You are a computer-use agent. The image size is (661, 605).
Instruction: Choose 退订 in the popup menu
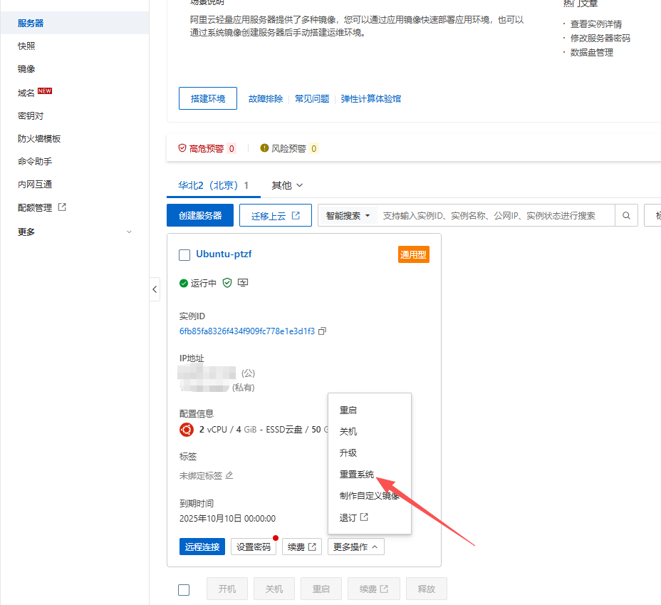pyautogui.click(x=354, y=517)
